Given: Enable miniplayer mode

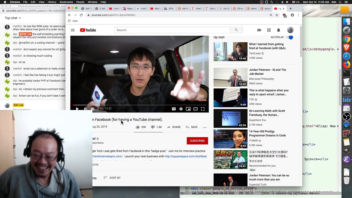Looking at the screenshot, I should coord(188,109).
